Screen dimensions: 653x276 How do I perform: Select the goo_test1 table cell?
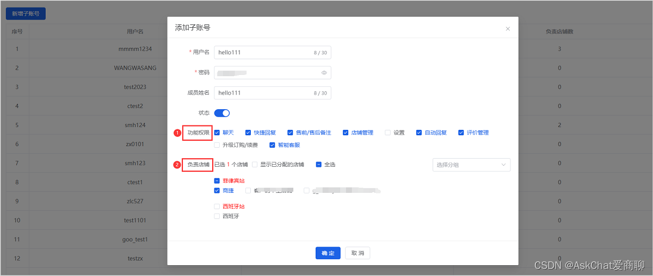[135, 239]
